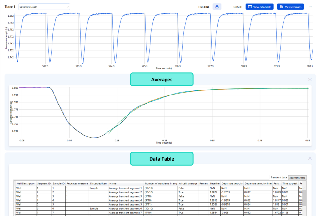Click the table scrollbar up arrow
This screenshot has height=216, width=320.
(304, 188)
